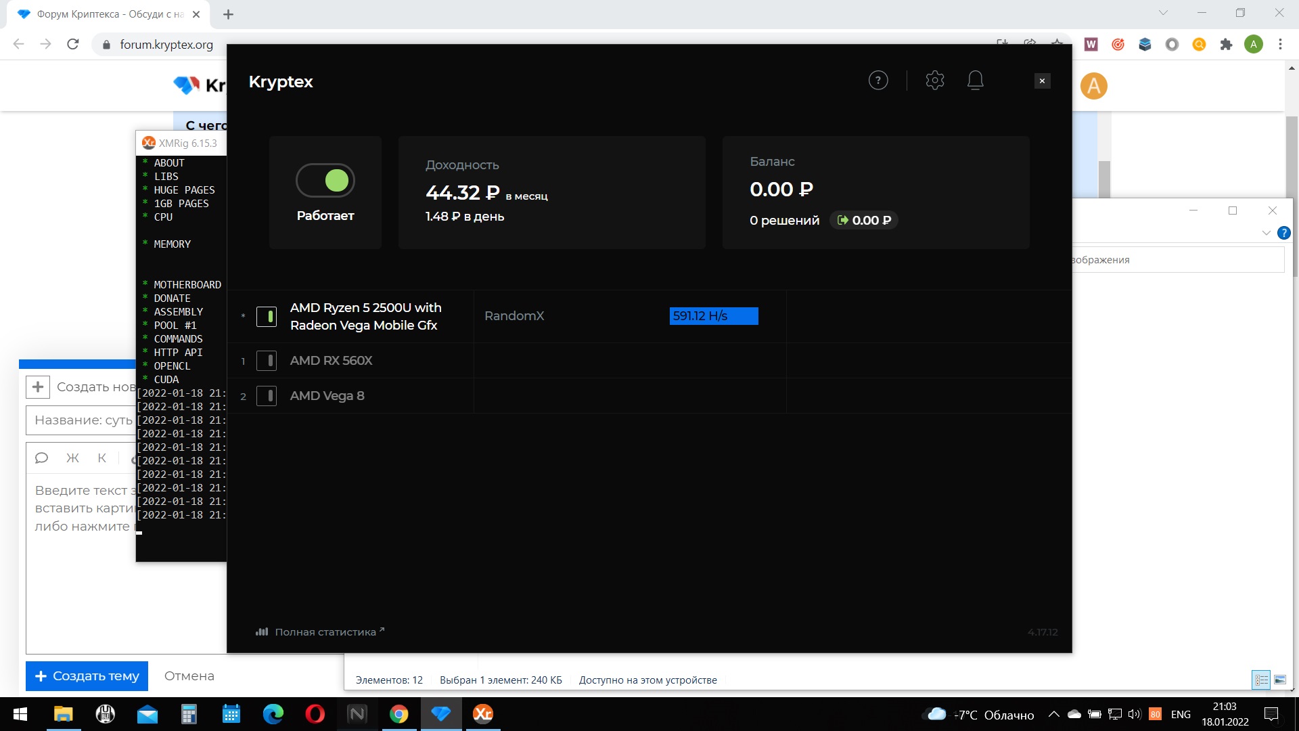Screen dimensions: 1299x731
Task: Switch the ENG input language indicator
Action: pos(1181,715)
